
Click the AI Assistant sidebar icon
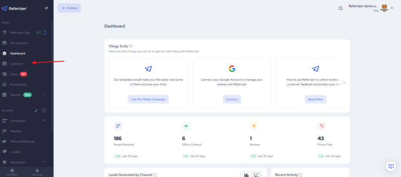pyautogui.click(x=4, y=84)
